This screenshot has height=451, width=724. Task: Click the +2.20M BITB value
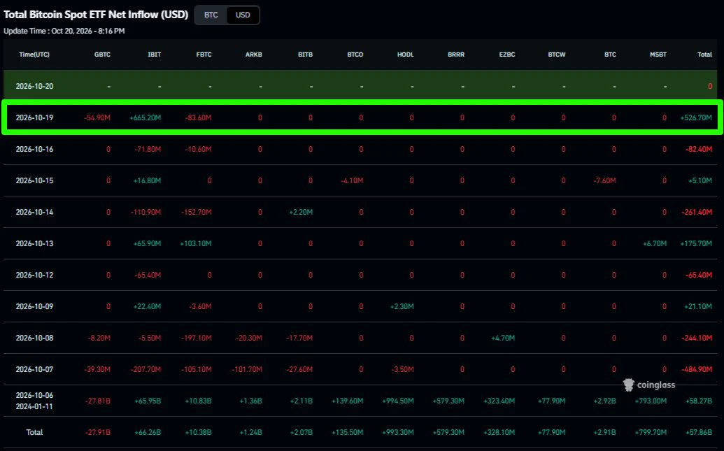tap(301, 212)
